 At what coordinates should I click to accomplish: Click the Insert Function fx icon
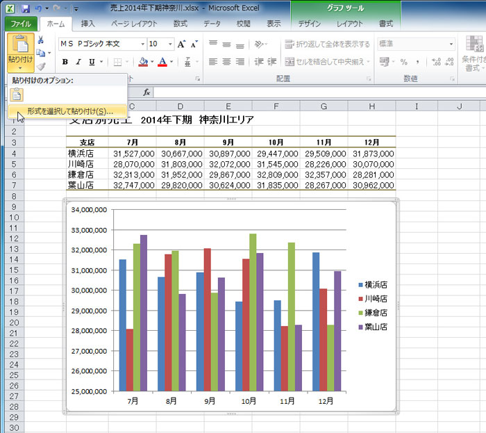pyautogui.click(x=146, y=92)
